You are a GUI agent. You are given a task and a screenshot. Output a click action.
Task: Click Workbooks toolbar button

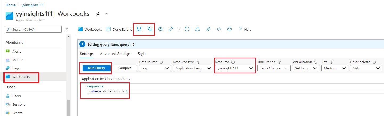tap(90, 29)
